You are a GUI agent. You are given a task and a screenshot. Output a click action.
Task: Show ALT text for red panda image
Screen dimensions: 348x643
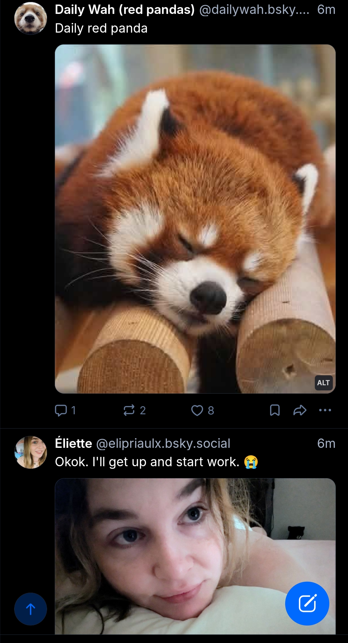click(323, 383)
